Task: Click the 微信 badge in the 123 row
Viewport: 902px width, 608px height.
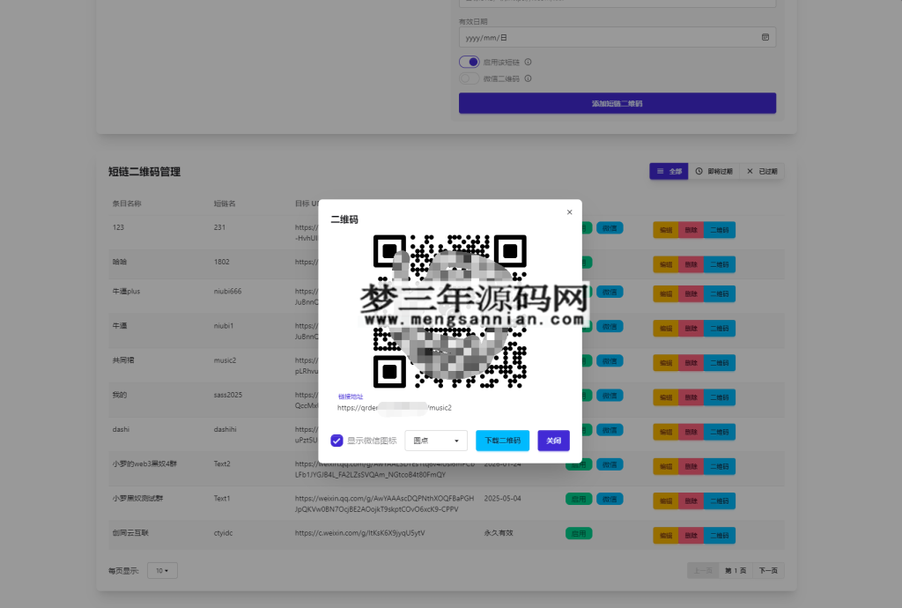Action: point(610,228)
